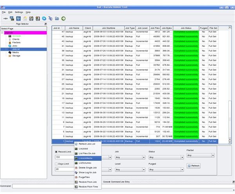Select job row with Job Id 47
This screenshot has width=235, height=194.
[x=135, y=32]
